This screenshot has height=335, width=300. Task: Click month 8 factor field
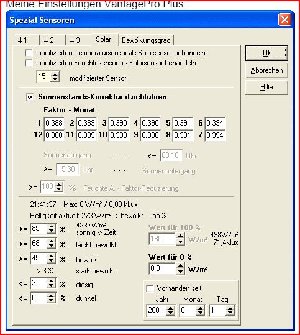click(183, 135)
